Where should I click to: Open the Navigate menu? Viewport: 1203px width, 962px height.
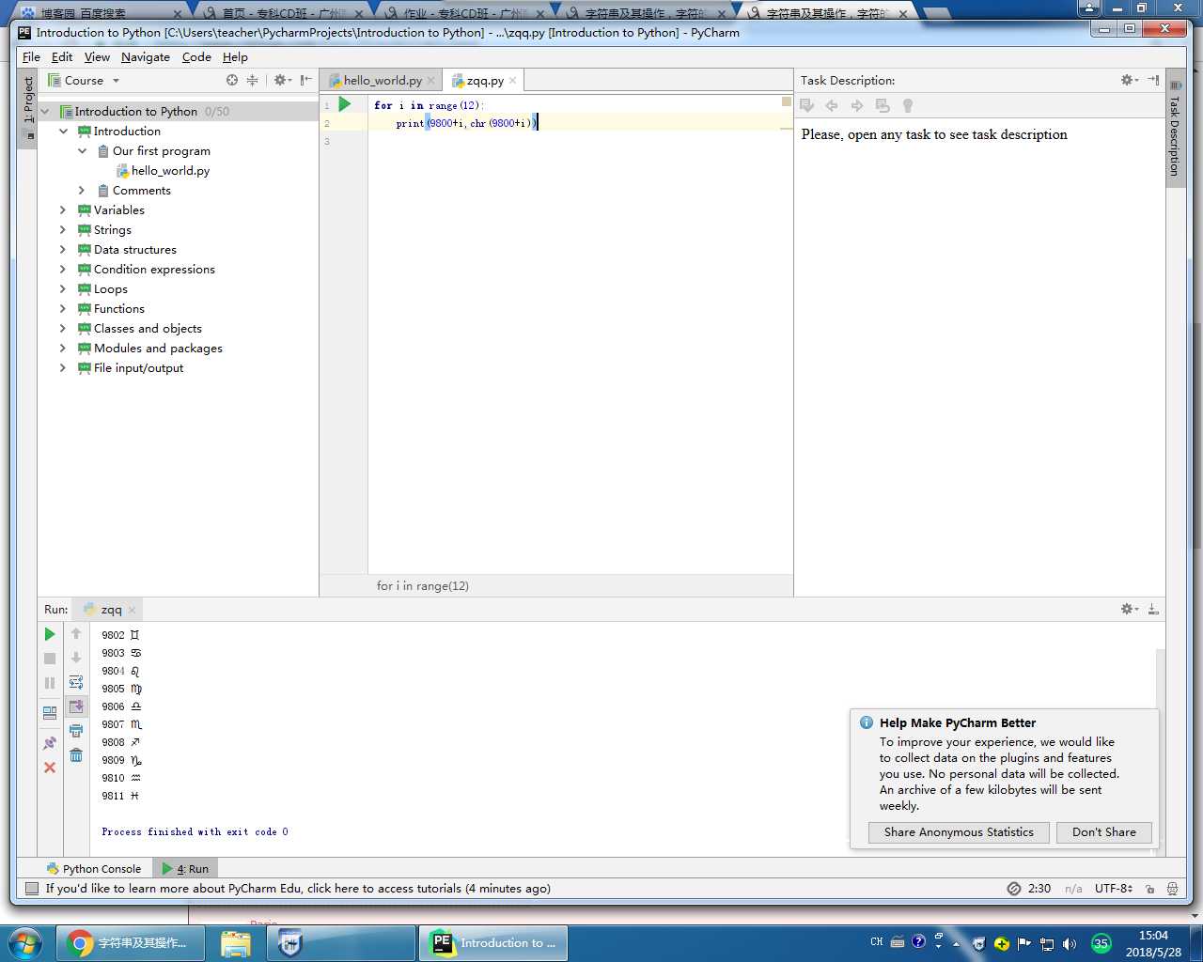tap(146, 56)
